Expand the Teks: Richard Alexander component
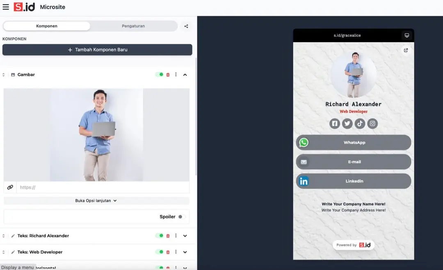Viewport: 443px width, 270px height. tap(185, 236)
